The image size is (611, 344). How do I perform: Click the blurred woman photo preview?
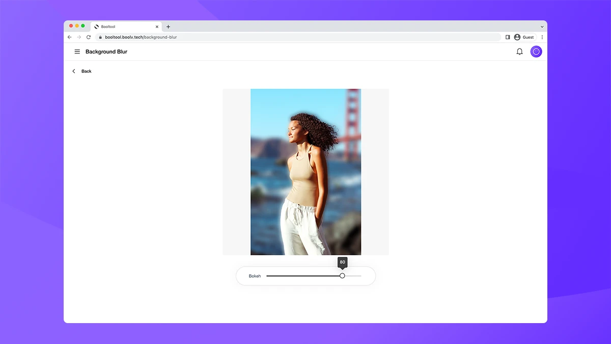pos(305,172)
